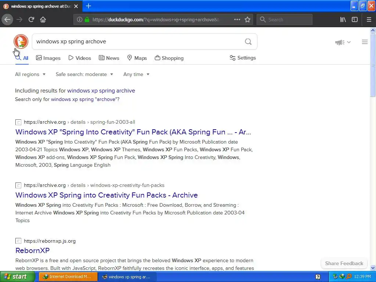Expand the All regions dropdown
This screenshot has height=282, width=376.
click(x=30, y=74)
